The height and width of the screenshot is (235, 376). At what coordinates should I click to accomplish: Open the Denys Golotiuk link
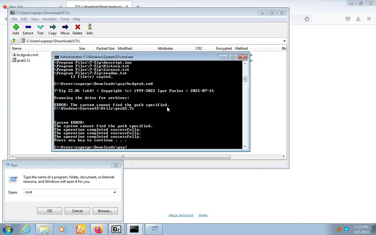(181, 215)
